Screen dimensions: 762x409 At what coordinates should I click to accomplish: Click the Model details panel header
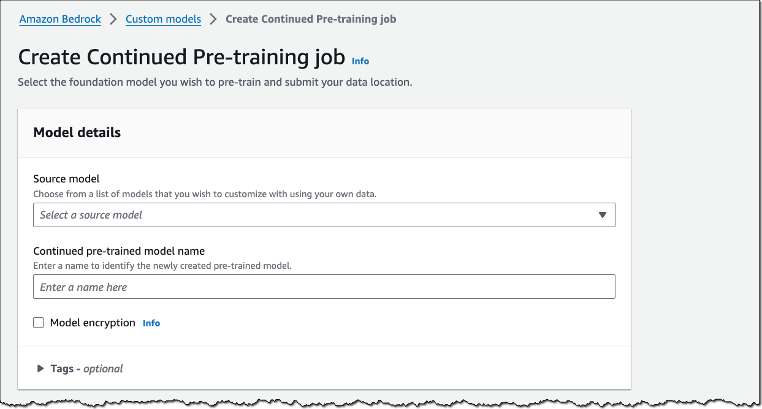(77, 132)
